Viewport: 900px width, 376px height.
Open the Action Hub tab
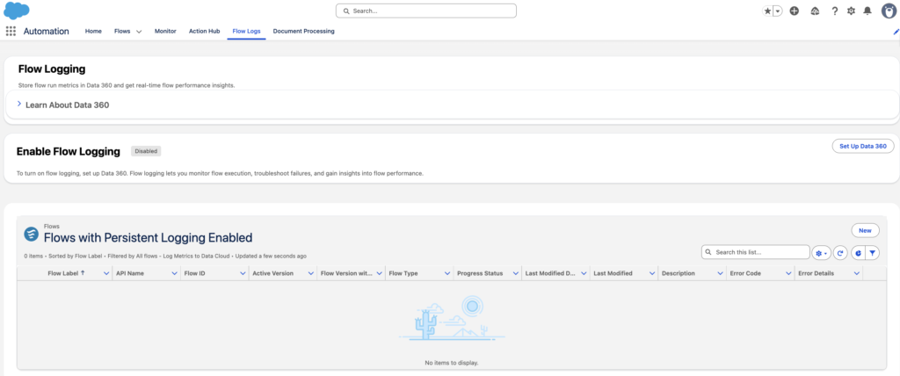tap(204, 31)
